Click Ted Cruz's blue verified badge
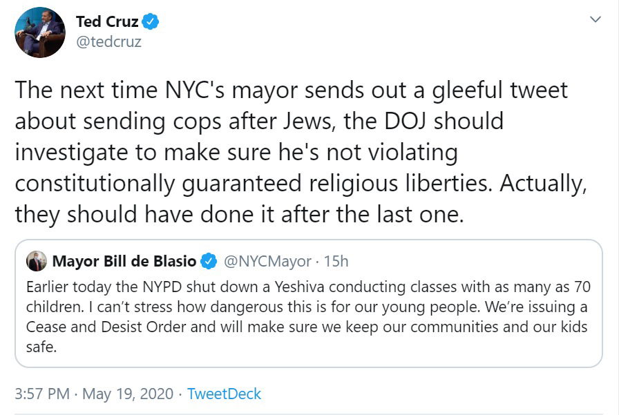This screenshot has width=619, height=415. click(x=151, y=21)
